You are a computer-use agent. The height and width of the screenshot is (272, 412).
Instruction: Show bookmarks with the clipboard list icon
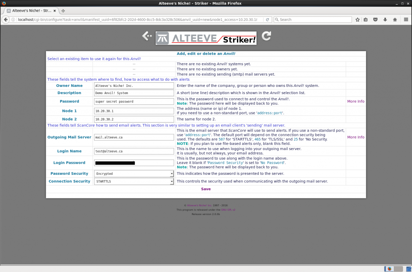click(x=366, y=20)
